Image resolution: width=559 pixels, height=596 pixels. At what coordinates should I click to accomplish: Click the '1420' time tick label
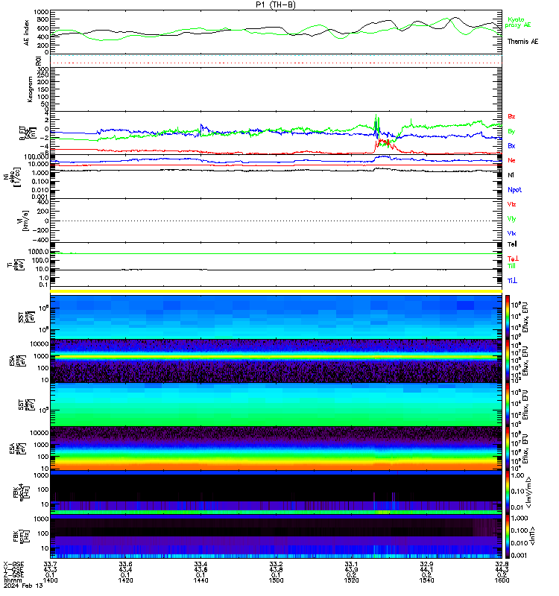tap(125, 580)
